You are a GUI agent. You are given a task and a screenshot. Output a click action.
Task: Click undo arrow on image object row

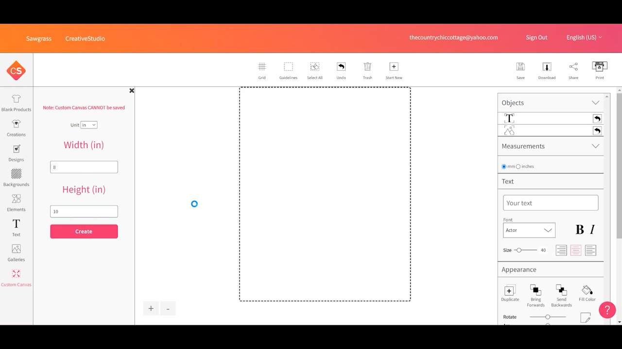597,130
